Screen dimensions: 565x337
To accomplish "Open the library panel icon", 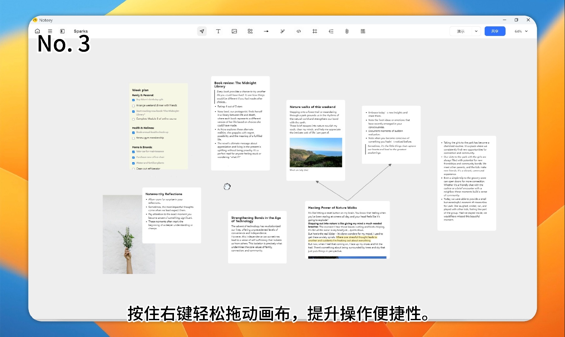I will [363, 31].
